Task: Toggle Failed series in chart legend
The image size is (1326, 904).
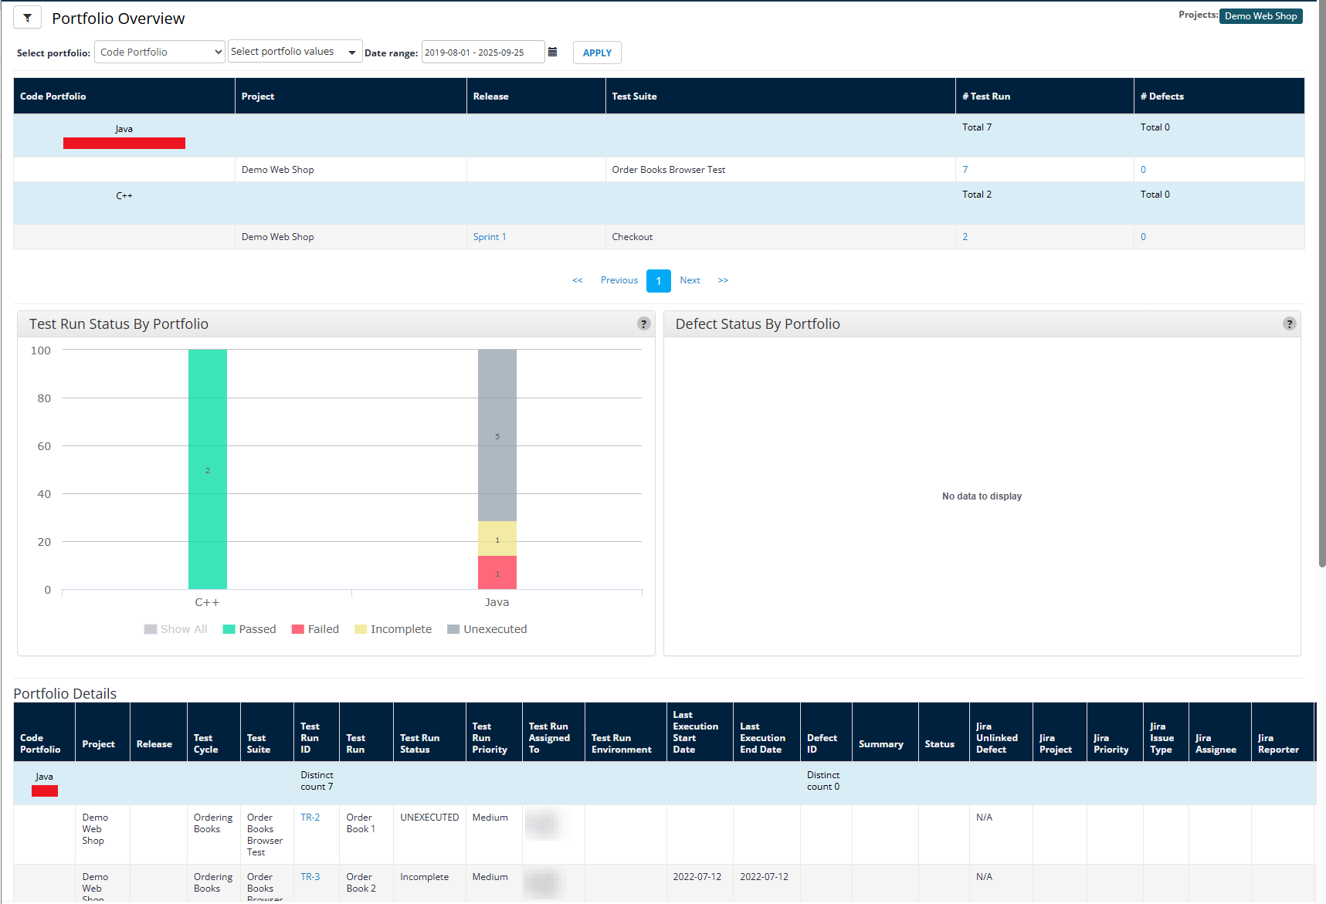Action: click(x=315, y=630)
